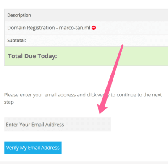Image resolution: width=168 pixels, height=164 pixels.
Task: Click the marco-tan.ml domain name
Action: (x=75, y=28)
